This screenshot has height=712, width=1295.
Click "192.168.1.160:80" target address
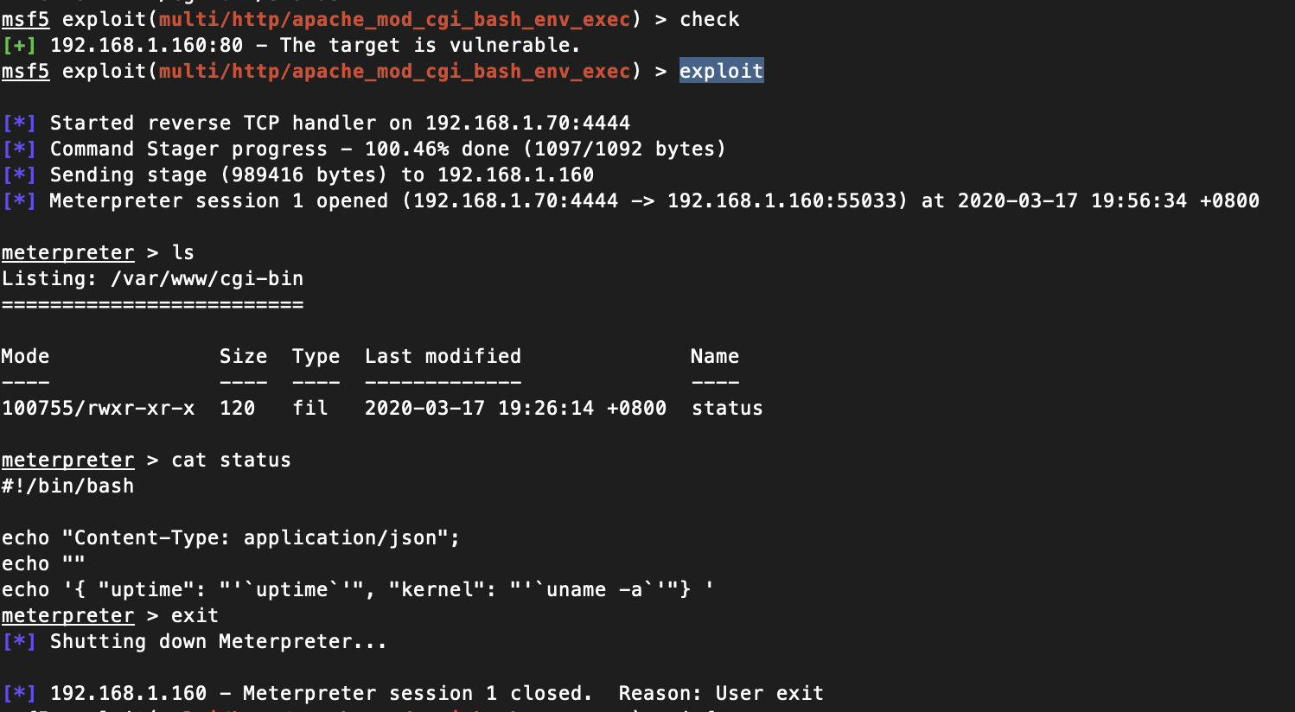146,45
